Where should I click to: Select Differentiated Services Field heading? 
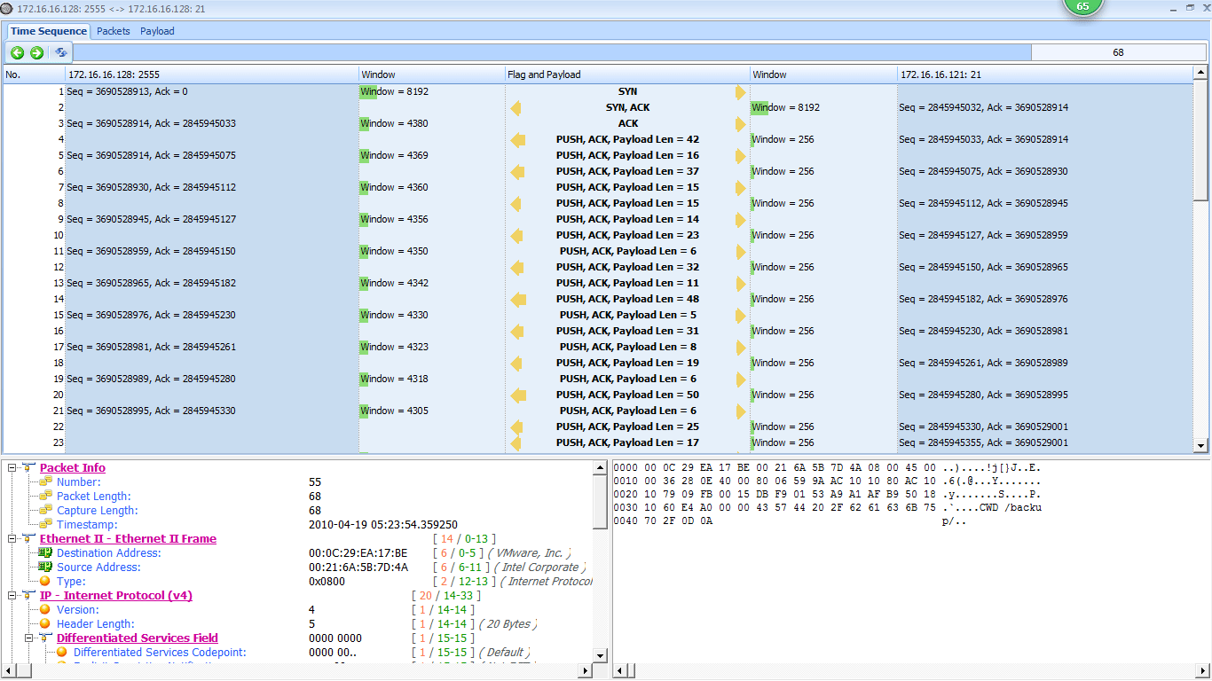138,638
